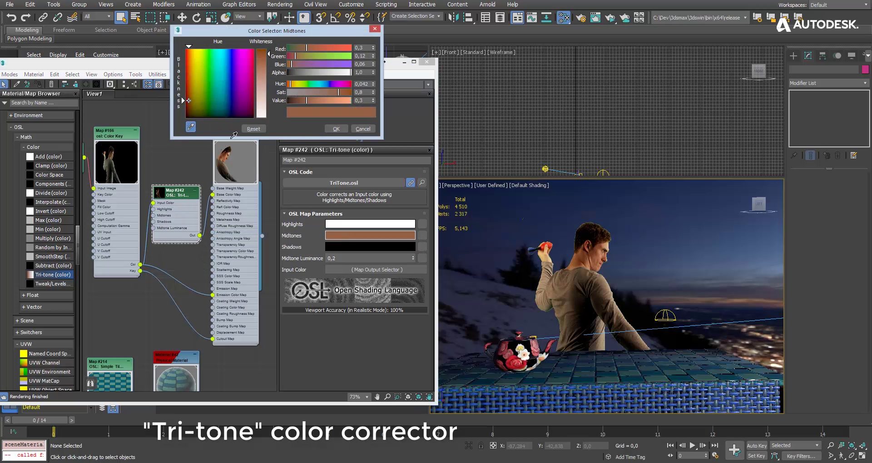Click the Undo arrow icon
Screen dimensions: 872x463
click(12, 18)
